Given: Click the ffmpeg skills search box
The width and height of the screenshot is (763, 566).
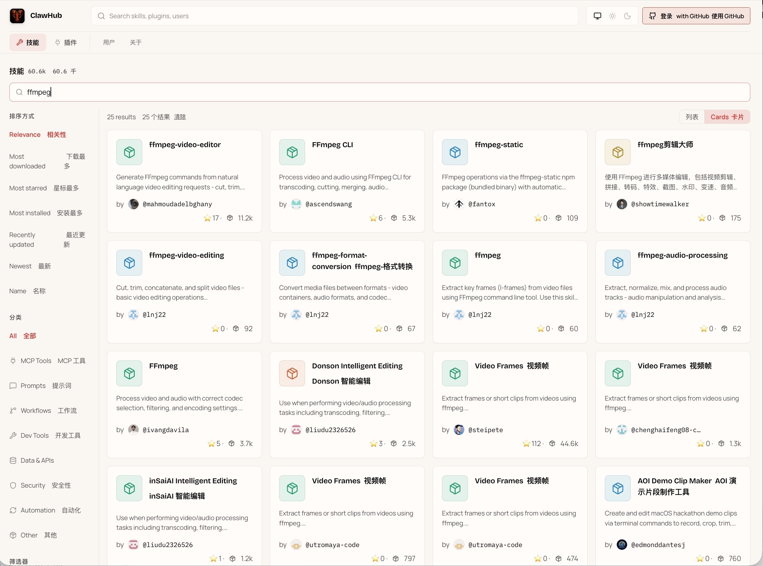Looking at the screenshot, I should [380, 92].
